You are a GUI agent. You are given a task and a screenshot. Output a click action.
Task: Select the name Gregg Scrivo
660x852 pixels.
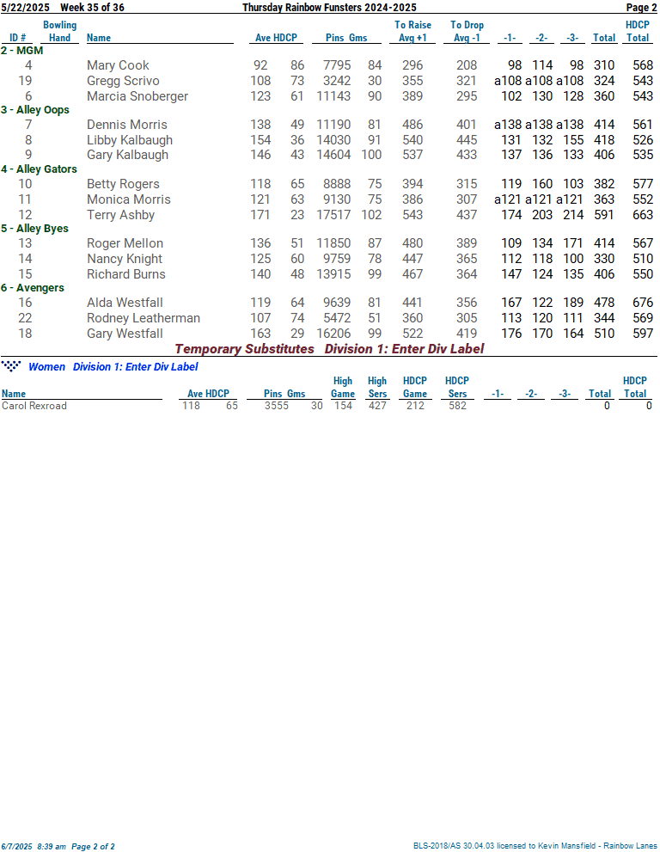click(123, 81)
